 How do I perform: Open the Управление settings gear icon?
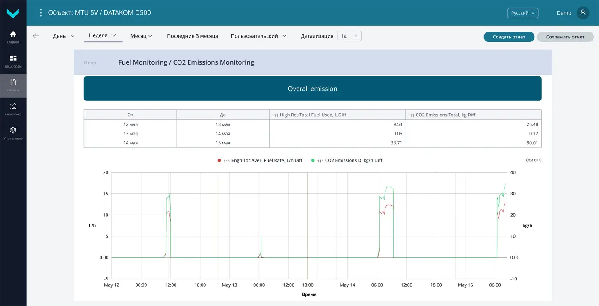13,133
